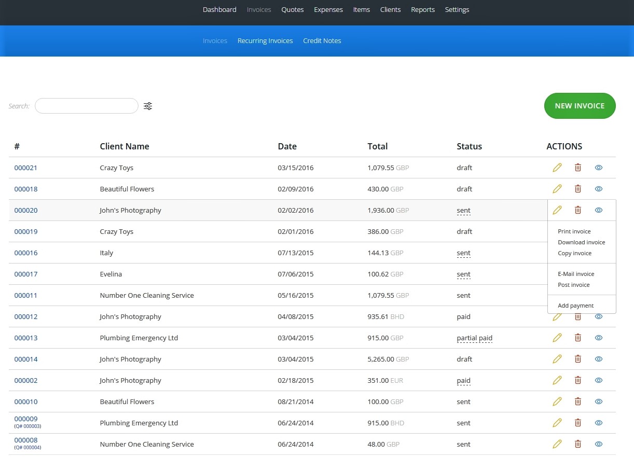Delete invoice 000009 with the trash icon
Screen dimensions: 634x457
tap(578, 423)
